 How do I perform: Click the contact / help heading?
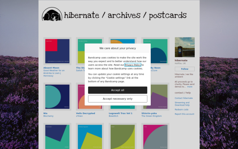(x=183, y=93)
